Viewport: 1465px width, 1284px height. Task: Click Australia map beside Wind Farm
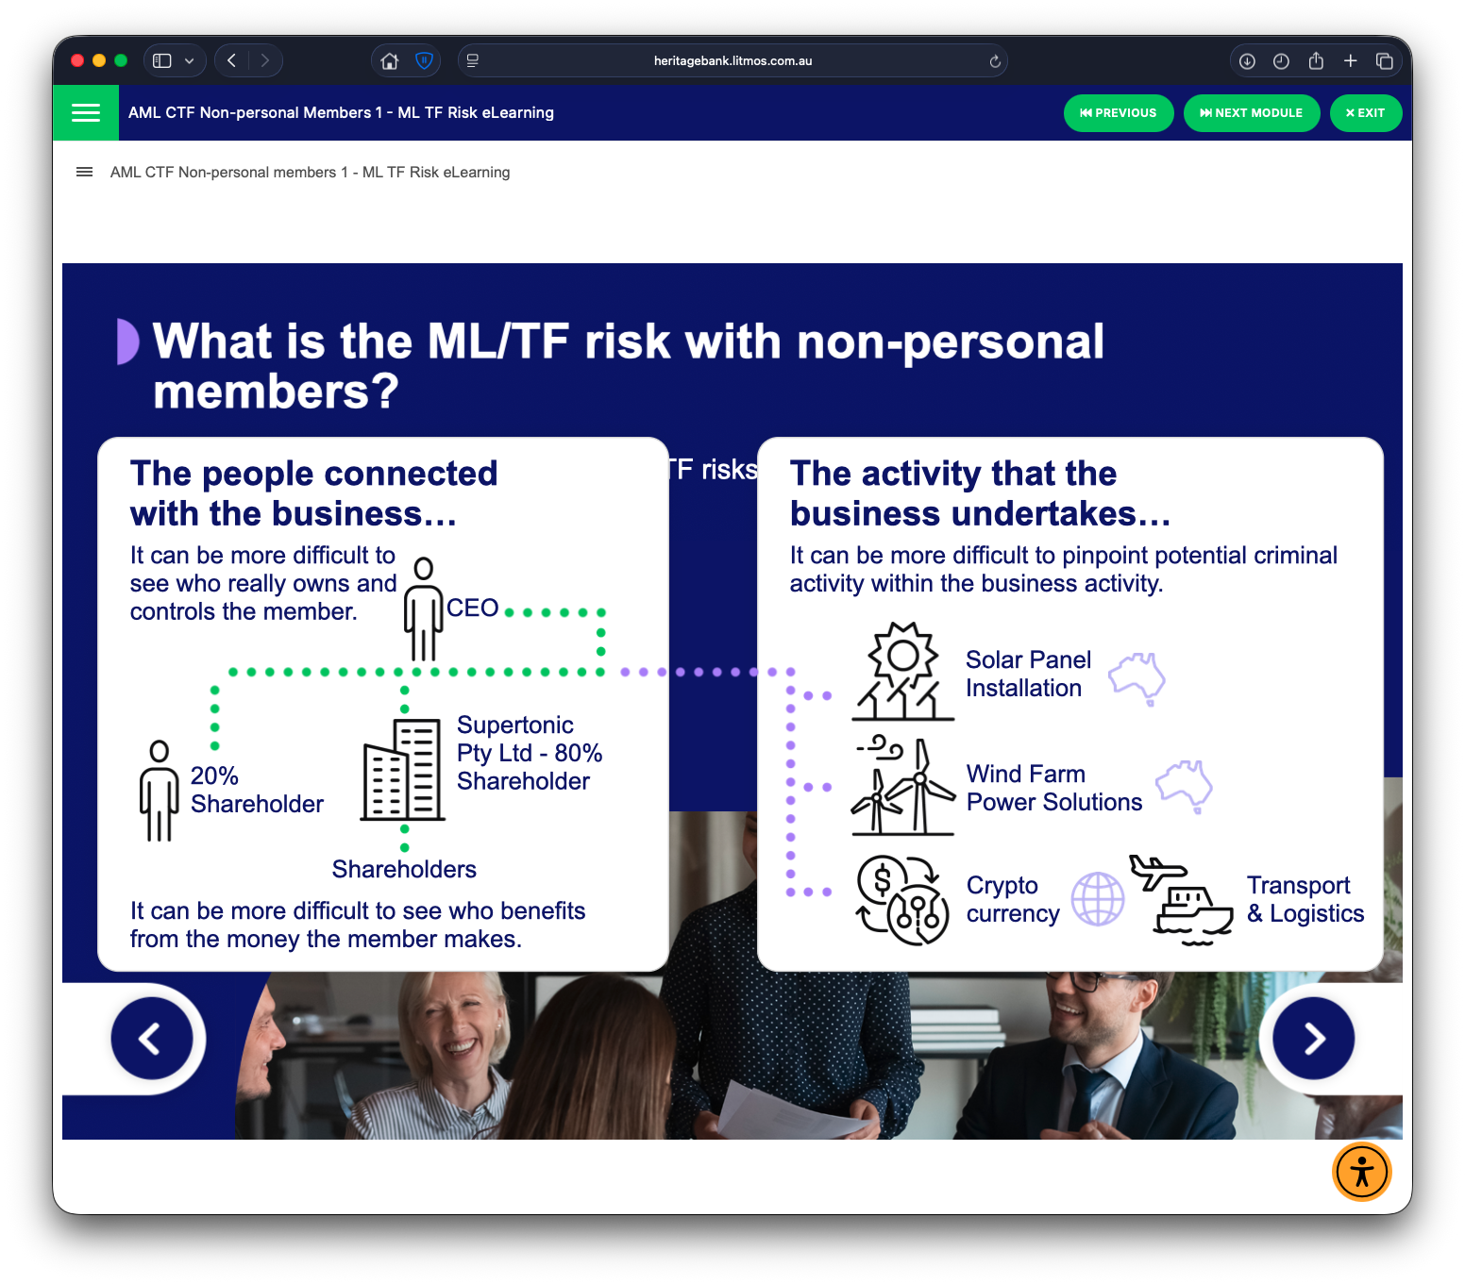coord(1184,786)
